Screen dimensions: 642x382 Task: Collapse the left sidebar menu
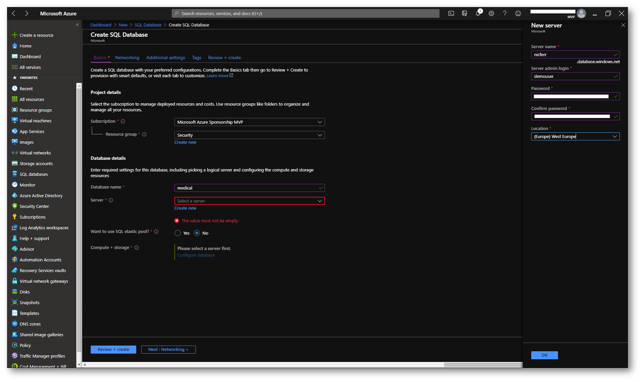(x=77, y=25)
